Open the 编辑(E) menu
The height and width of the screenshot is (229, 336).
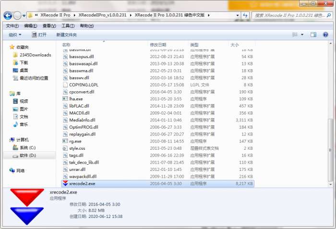coord(31,26)
